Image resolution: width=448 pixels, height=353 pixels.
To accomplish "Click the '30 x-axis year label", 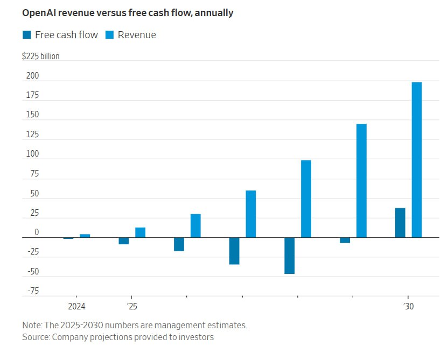I will [x=408, y=306].
